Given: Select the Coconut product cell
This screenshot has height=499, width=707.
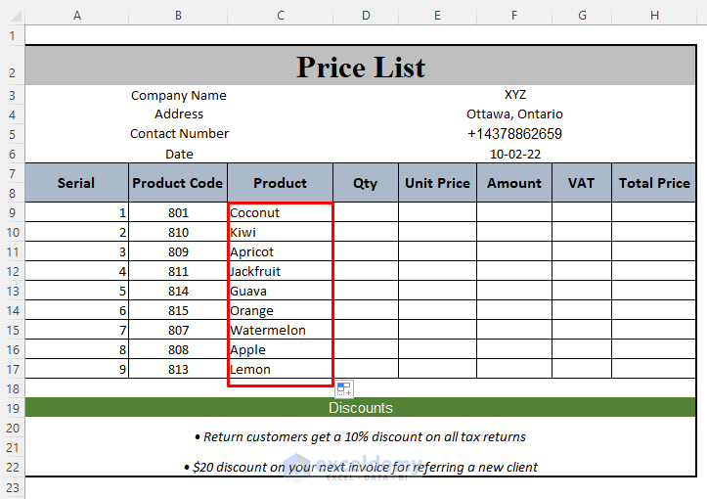Looking at the screenshot, I should coord(281,212).
